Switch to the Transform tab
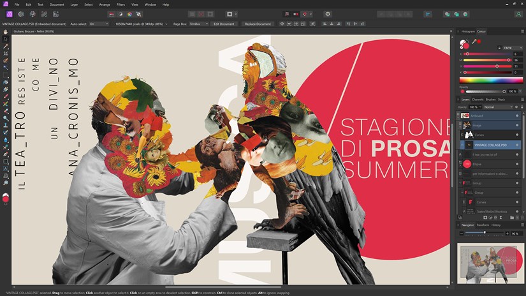 pyautogui.click(x=483, y=225)
